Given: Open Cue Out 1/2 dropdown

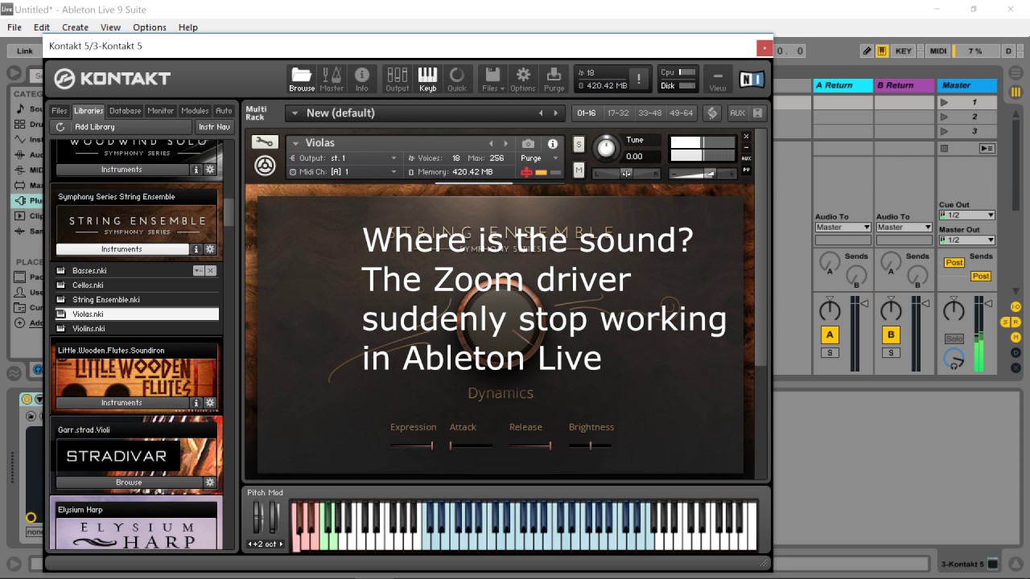Looking at the screenshot, I should (967, 216).
